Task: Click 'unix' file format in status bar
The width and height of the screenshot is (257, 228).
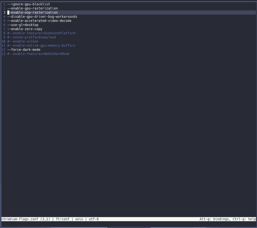Action: (79, 219)
